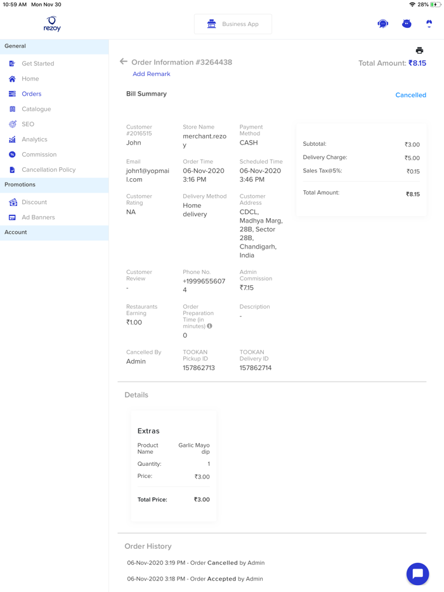Open Discount under Promotions

34,202
